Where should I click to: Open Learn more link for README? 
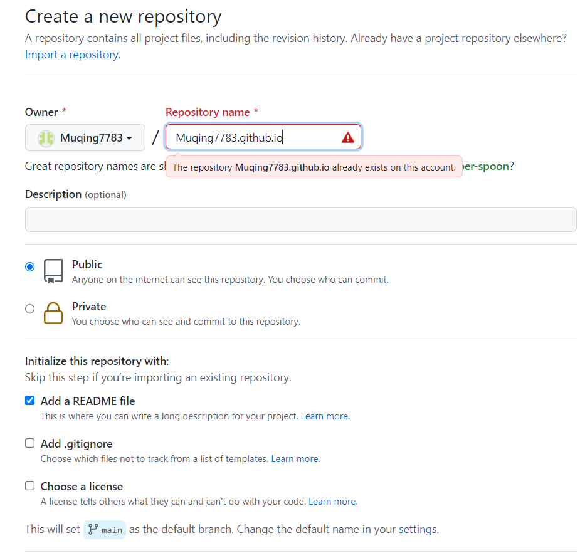click(x=325, y=416)
